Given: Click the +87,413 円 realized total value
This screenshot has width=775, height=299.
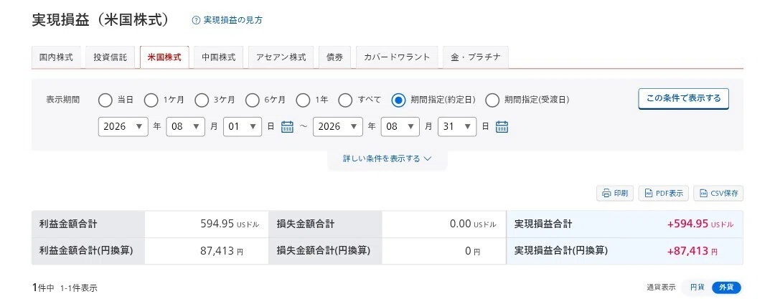Looking at the screenshot, I should tap(692, 251).
